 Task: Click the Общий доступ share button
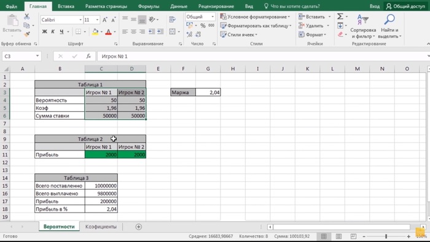point(405,6)
